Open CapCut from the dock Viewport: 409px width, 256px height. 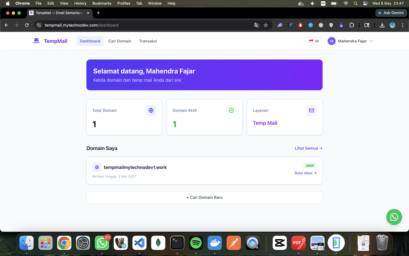279,243
